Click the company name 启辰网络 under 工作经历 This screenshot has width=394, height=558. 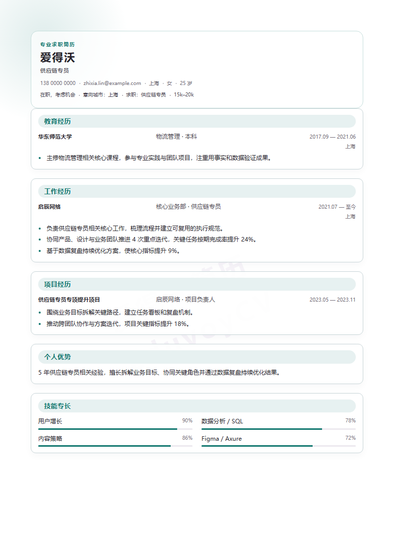50,207
